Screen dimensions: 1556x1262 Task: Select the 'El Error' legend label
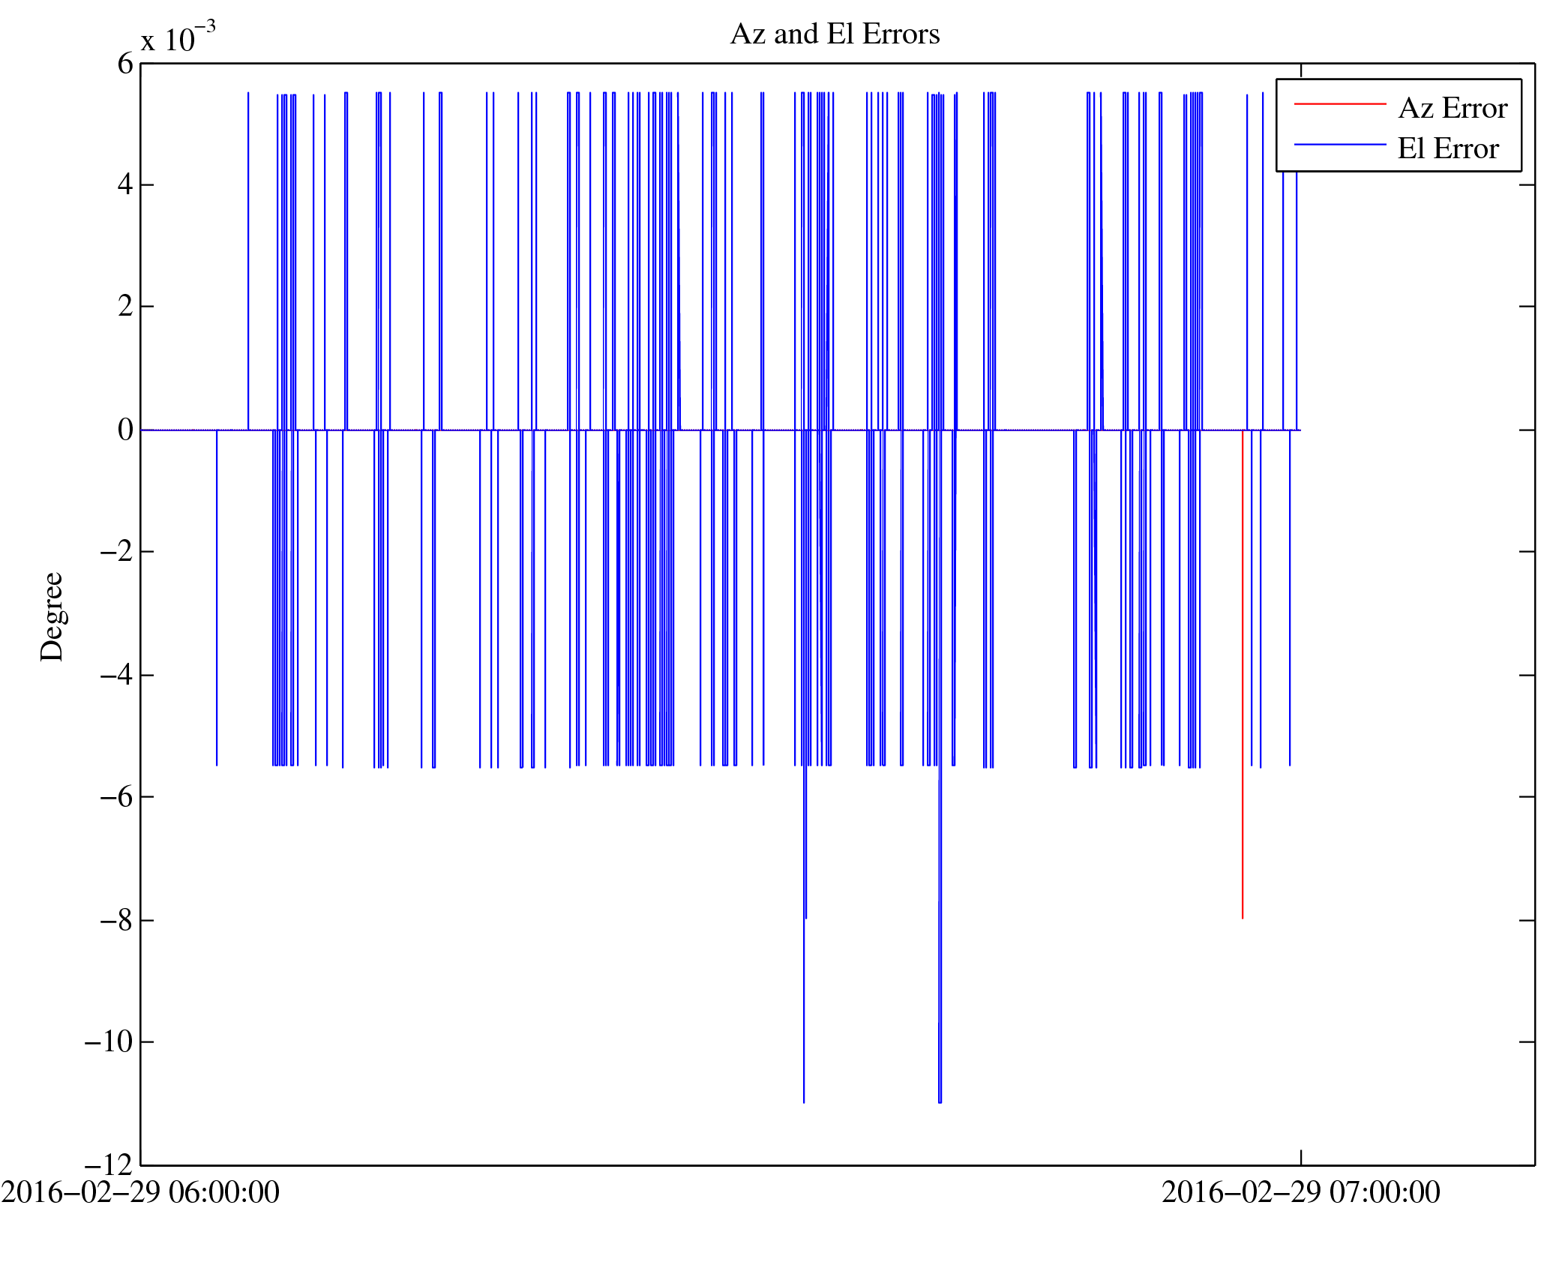tap(1447, 149)
